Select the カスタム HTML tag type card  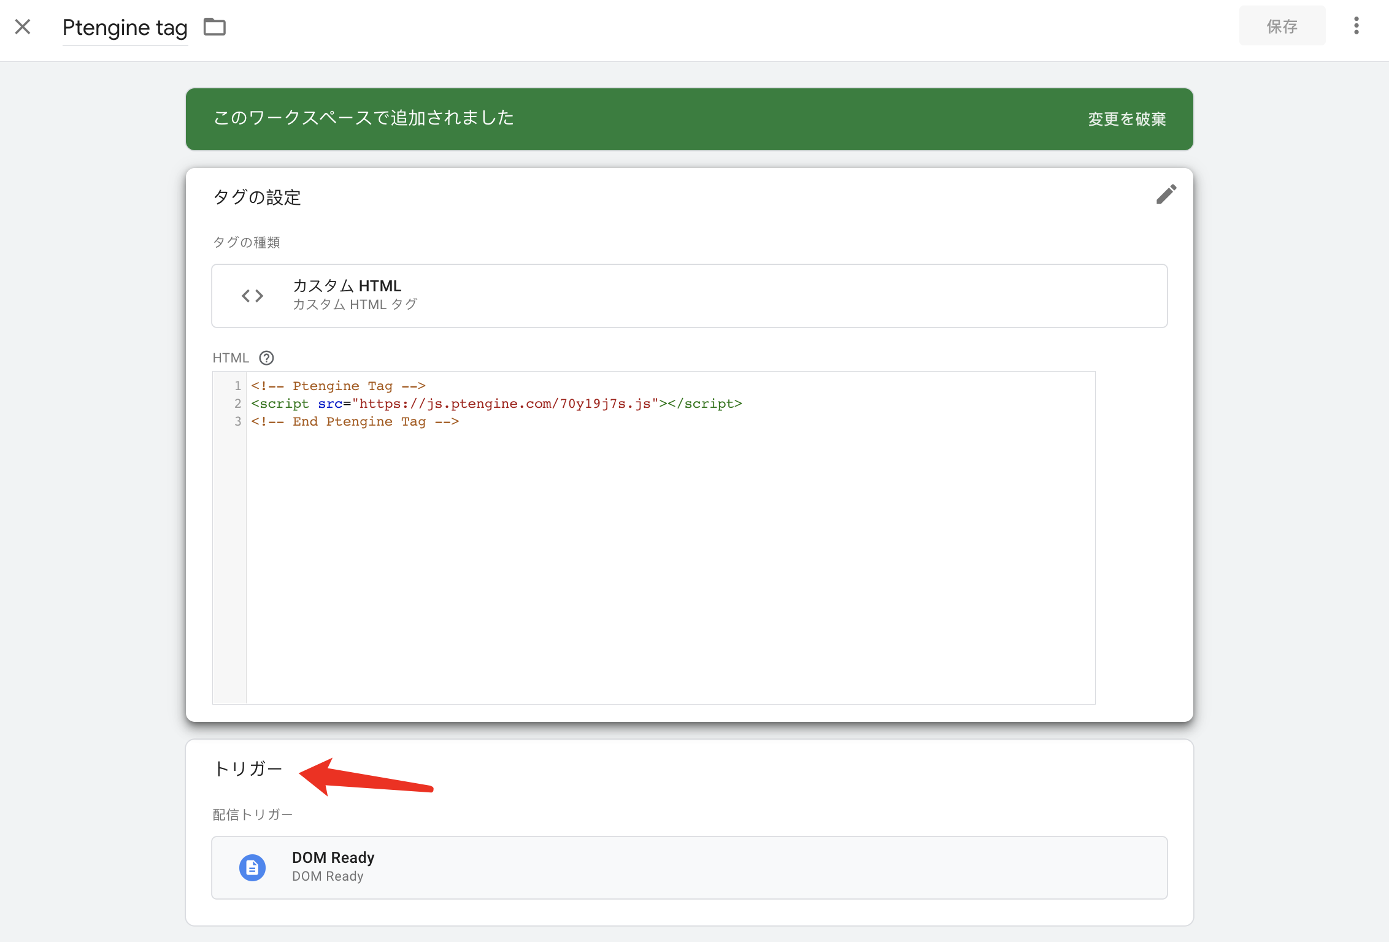689,296
